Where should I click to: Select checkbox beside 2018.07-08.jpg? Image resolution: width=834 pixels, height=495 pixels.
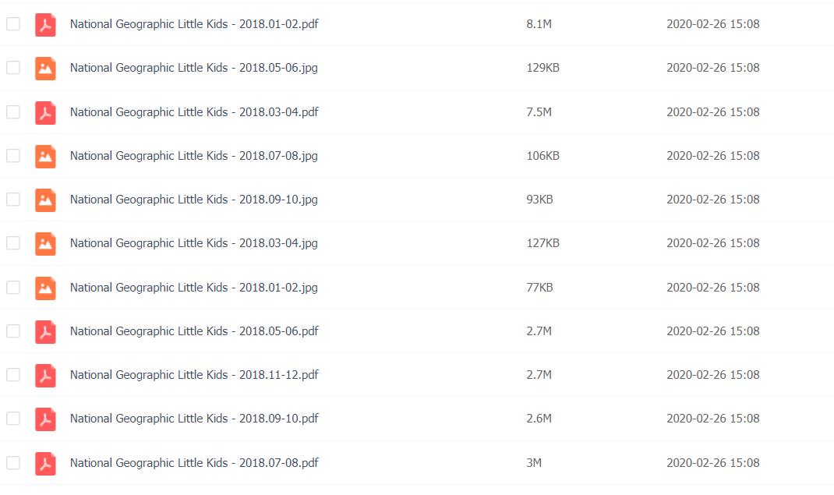[13, 156]
